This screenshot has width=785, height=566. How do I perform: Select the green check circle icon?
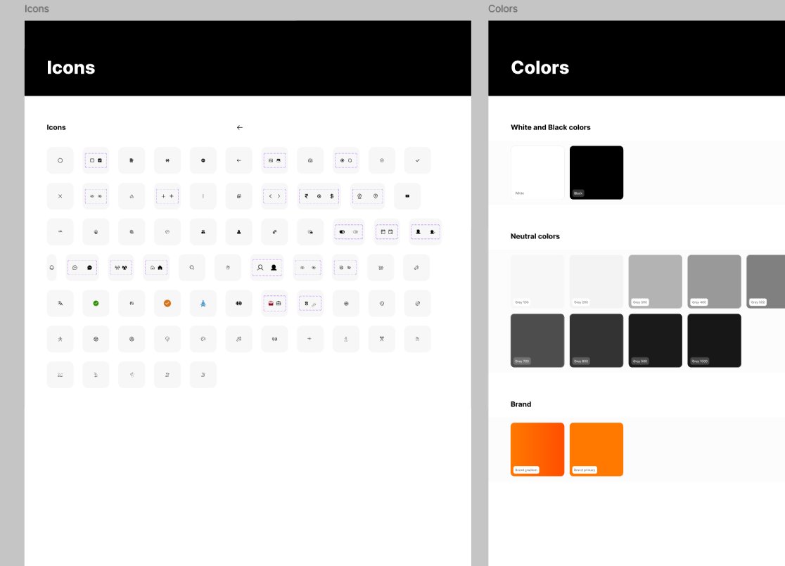(96, 303)
